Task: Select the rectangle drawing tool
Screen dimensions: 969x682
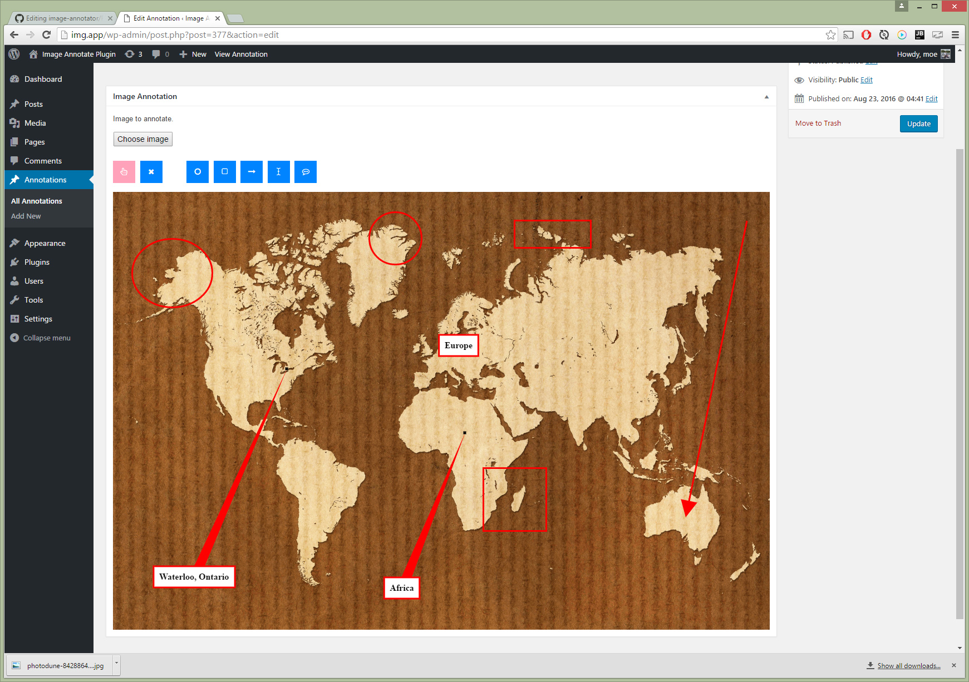Action: point(225,172)
